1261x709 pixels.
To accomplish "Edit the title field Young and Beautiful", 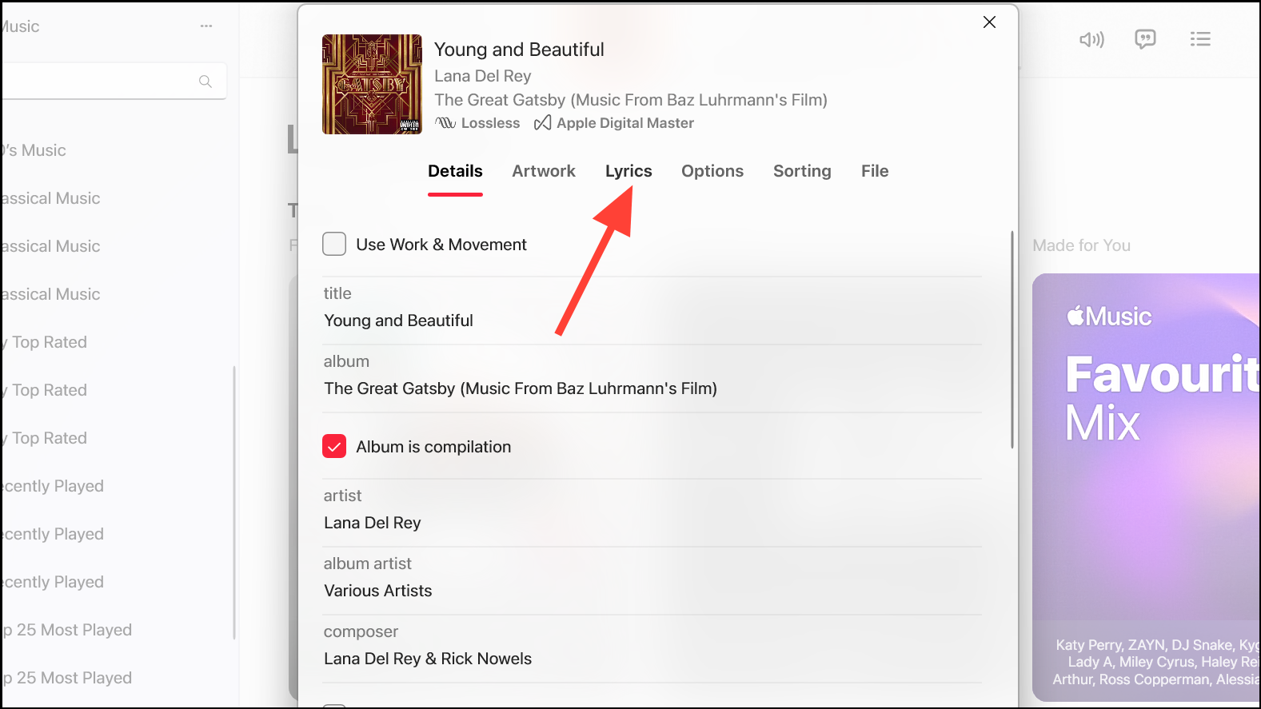I will tap(652, 321).
